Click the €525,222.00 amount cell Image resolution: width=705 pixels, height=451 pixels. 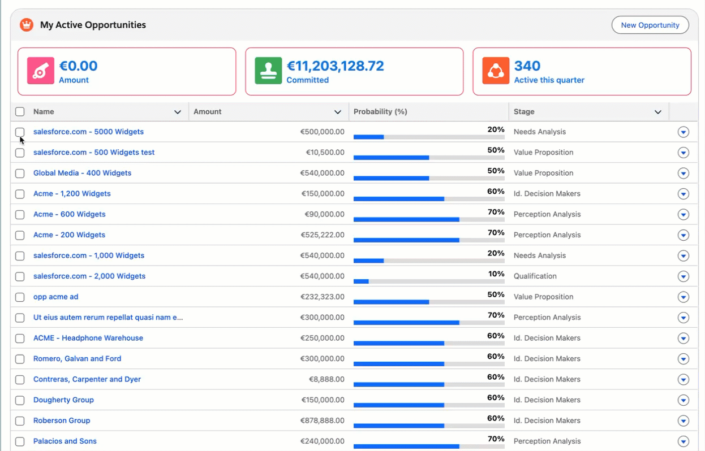click(322, 235)
